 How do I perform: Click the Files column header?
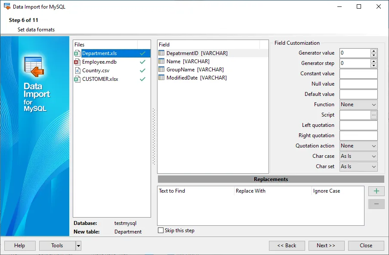[105, 45]
